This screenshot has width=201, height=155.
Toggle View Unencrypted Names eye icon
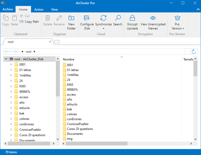153,18
